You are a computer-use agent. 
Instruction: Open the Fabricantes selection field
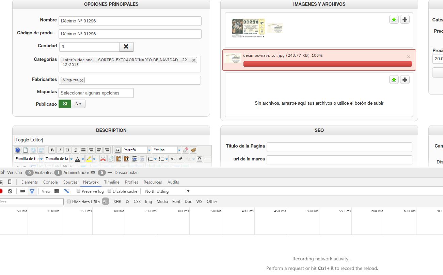(x=130, y=80)
